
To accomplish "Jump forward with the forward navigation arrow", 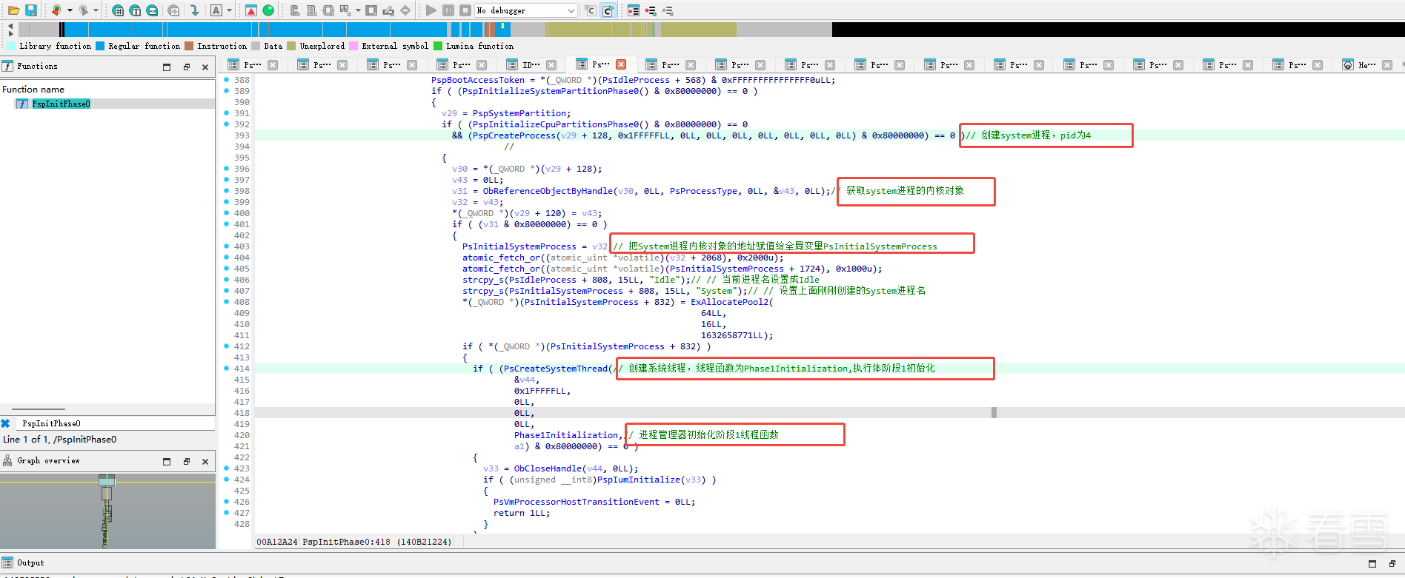I will point(84,10).
